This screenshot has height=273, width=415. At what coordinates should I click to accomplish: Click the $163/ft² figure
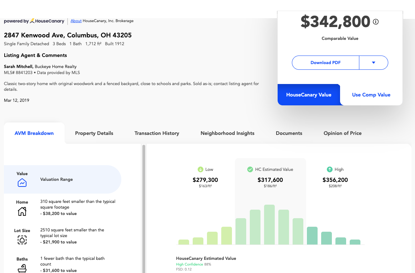205,186
